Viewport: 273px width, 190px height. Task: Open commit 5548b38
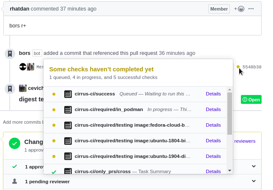tap(252, 67)
